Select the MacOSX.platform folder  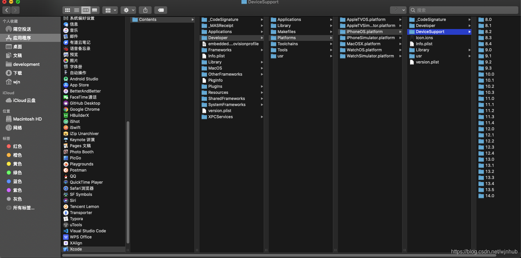click(x=370, y=44)
